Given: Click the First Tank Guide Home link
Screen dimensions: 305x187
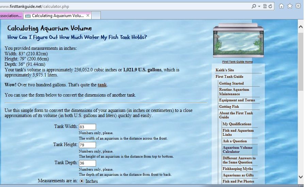Looking at the screenshot, I should pos(237,62).
